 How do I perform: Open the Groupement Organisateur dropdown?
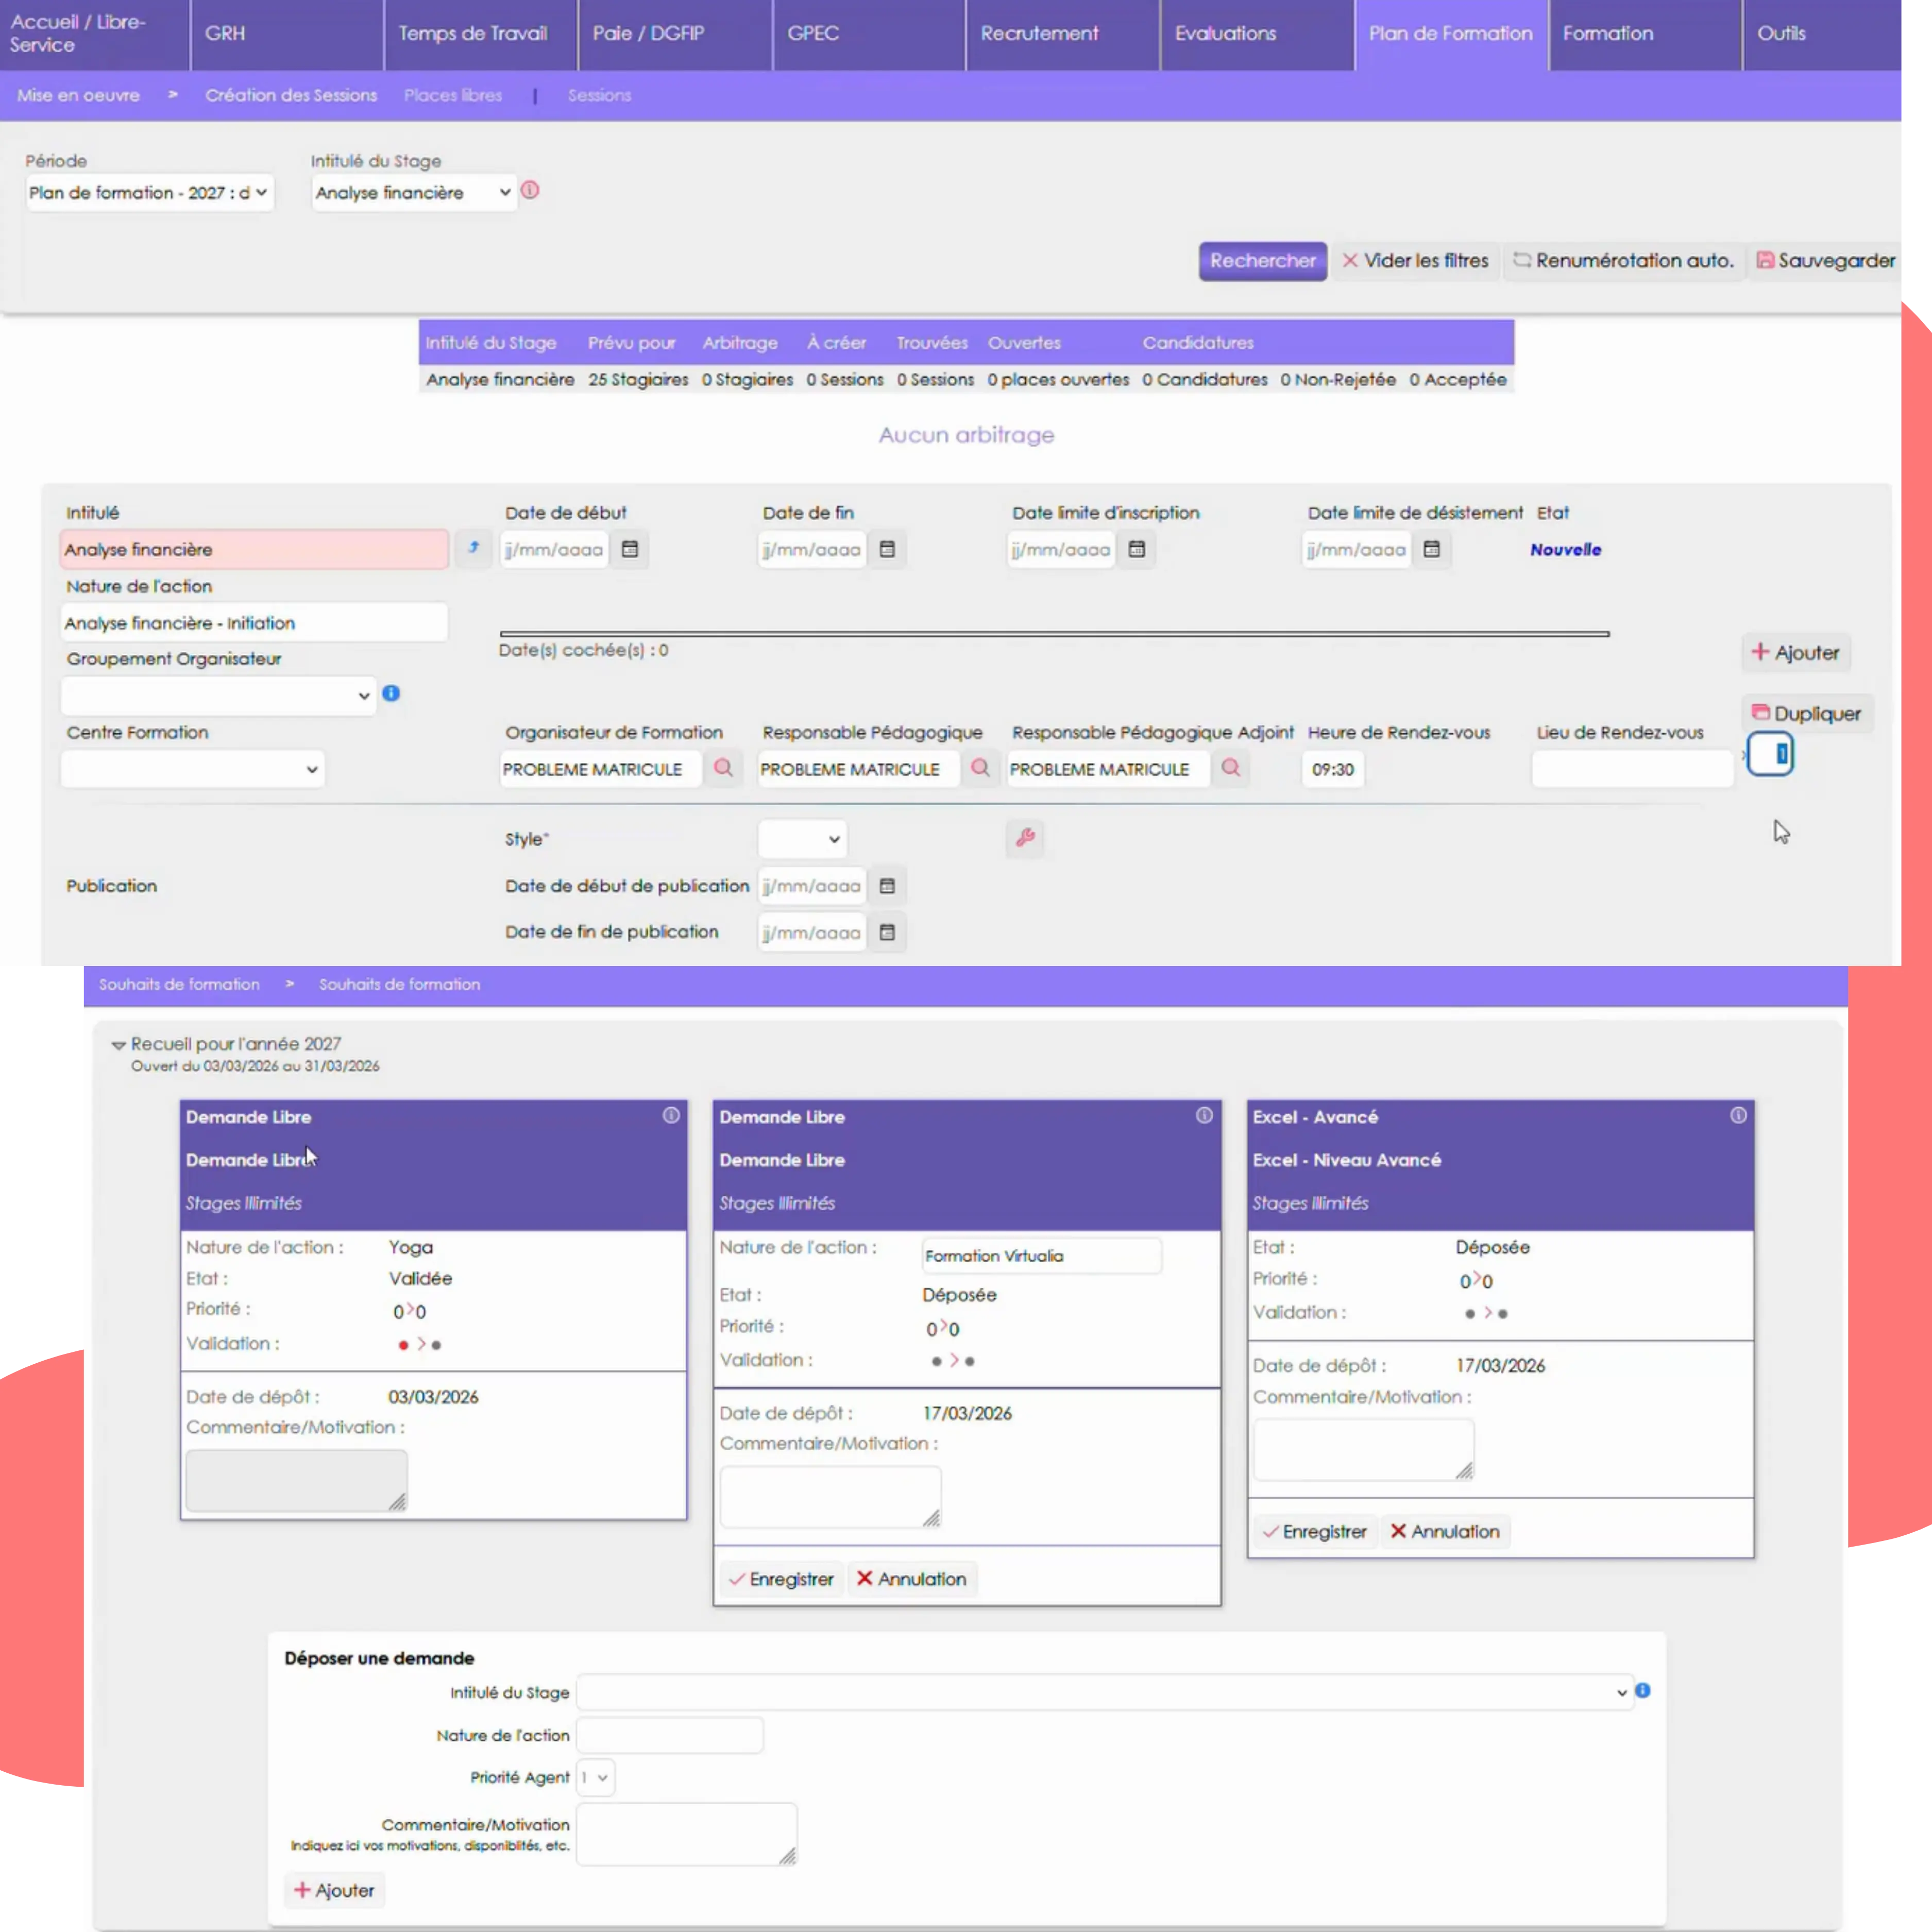[x=219, y=695]
